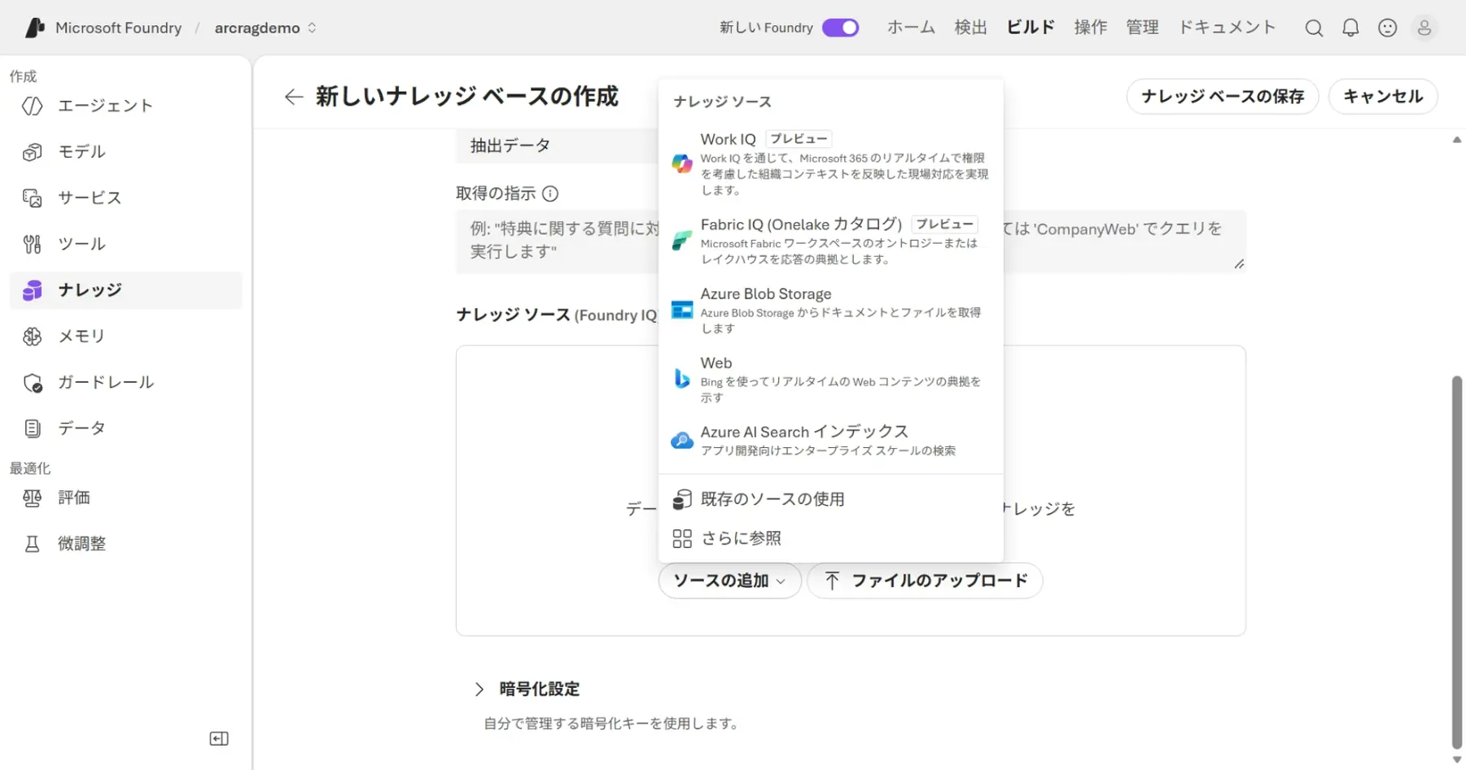This screenshot has height=770, width=1466.
Task: Click the キャンセル button
Action: [1383, 97]
